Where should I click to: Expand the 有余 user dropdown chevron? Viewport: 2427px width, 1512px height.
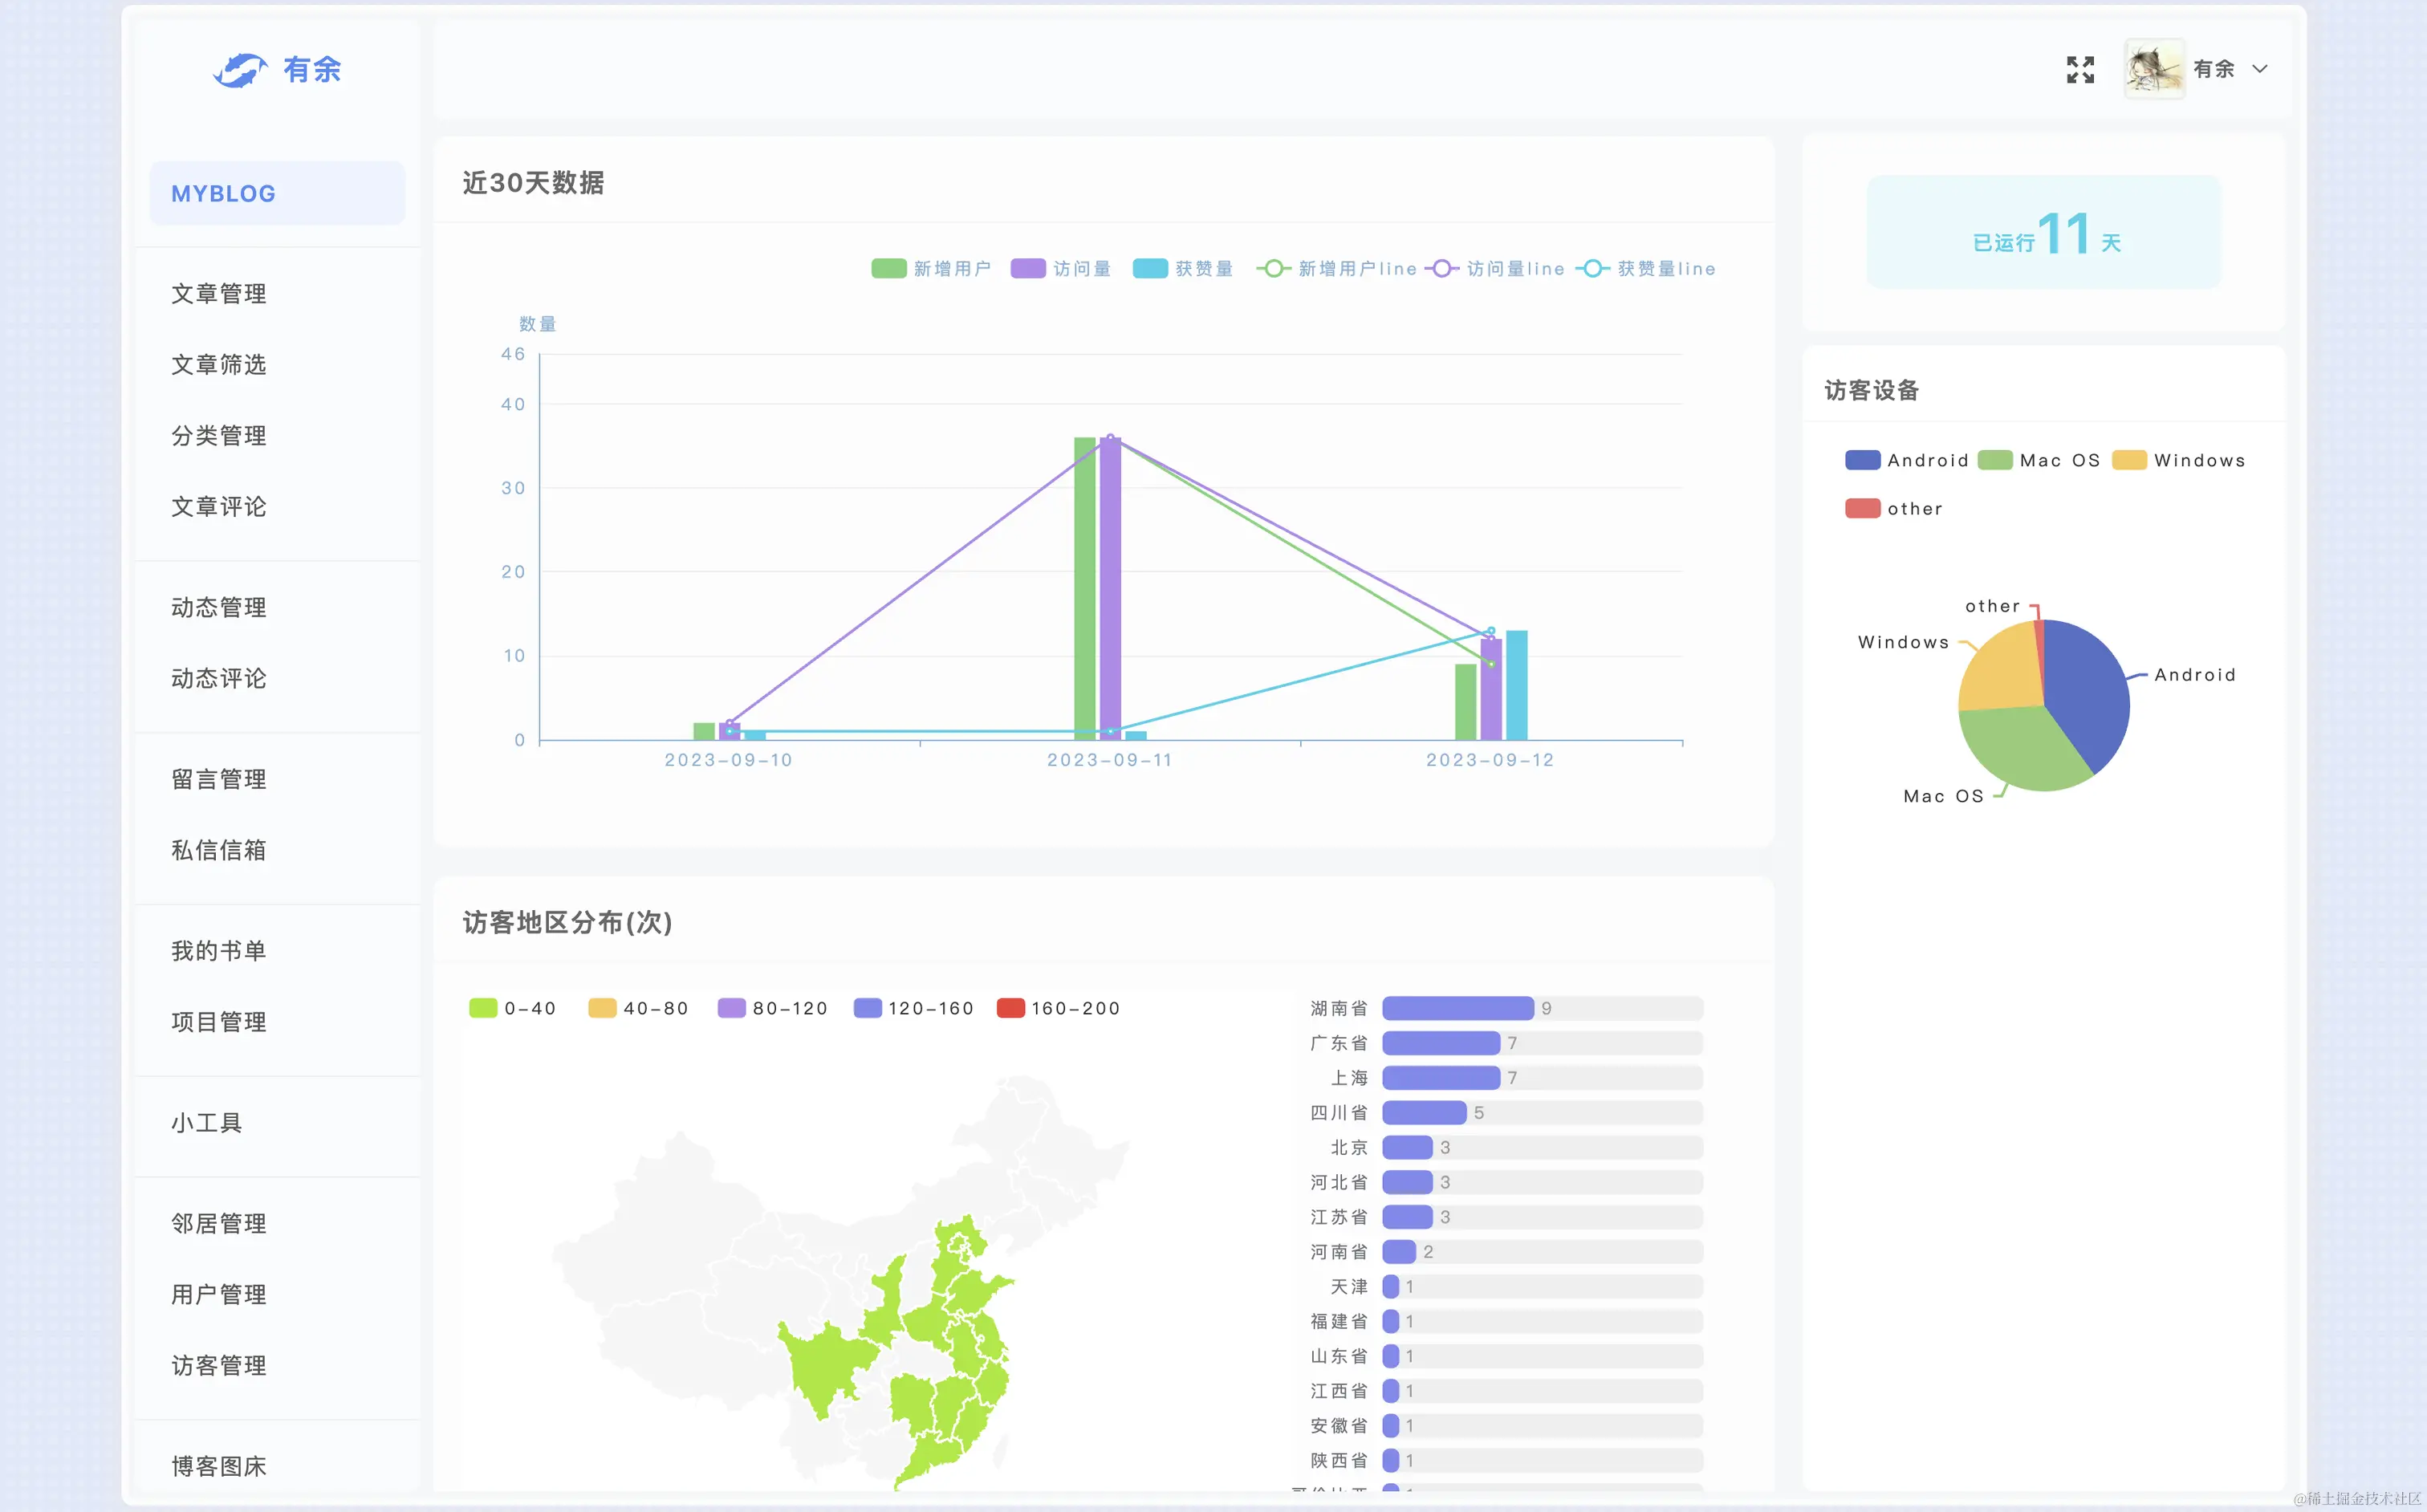2260,69
